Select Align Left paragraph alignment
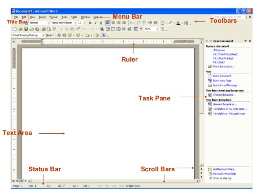Screen dimensions: 259x194 click(108, 23)
